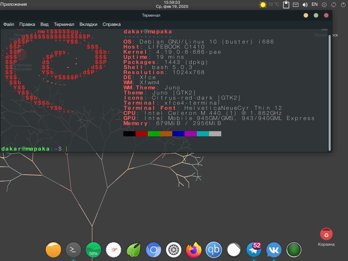Launch Chromium from the dock
Screen dimensions: 348x261
[x=154, y=250]
